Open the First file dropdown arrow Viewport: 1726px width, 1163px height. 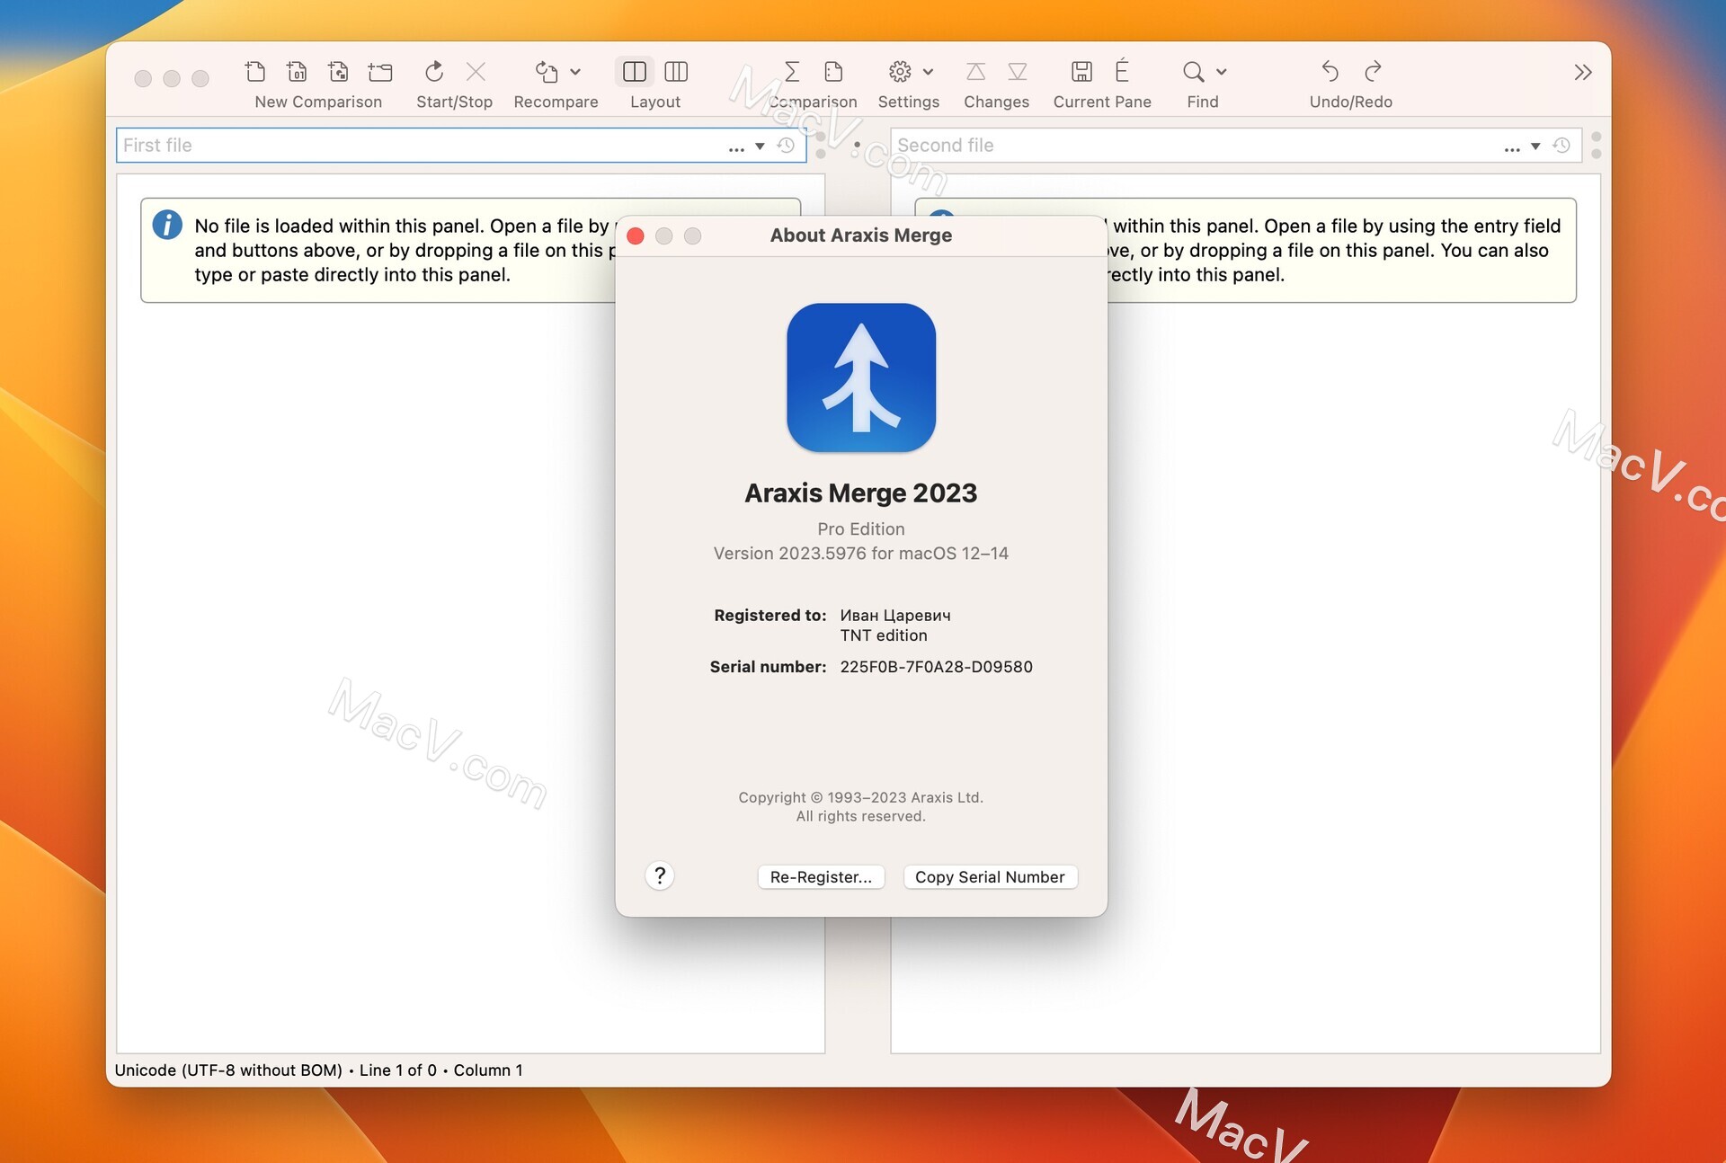tap(760, 146)
